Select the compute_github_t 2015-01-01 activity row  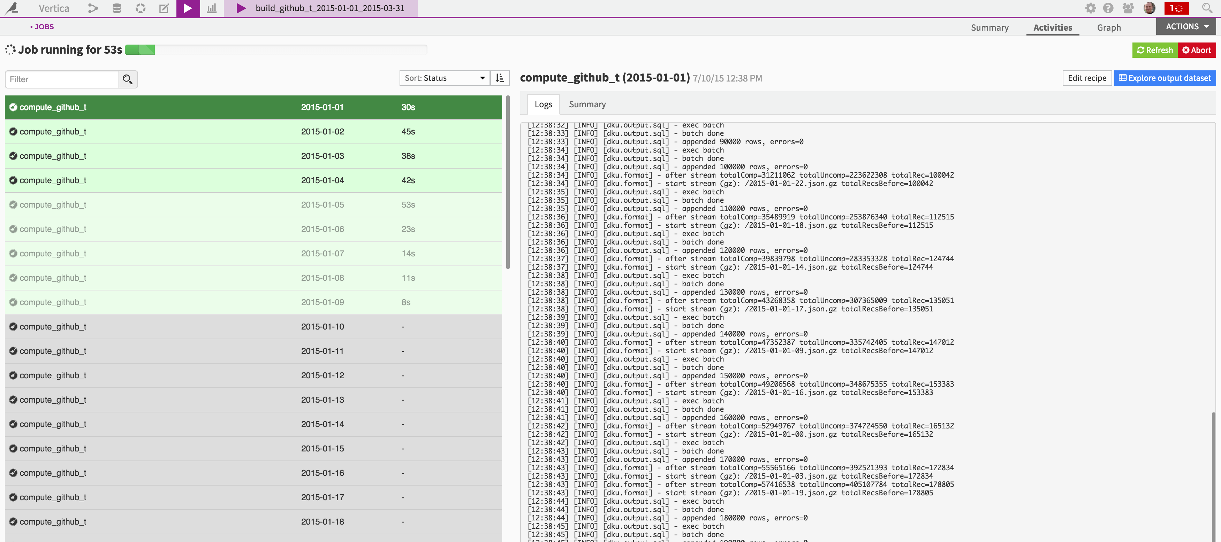point(253,107)
